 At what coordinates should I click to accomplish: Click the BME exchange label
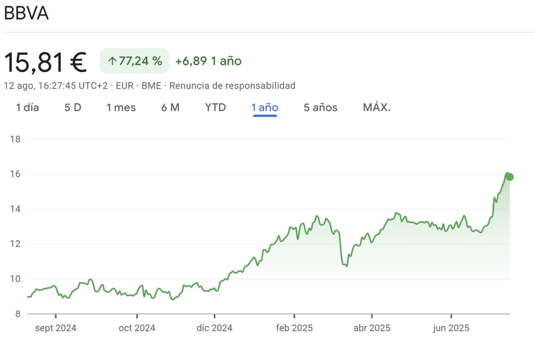point(151,86)
